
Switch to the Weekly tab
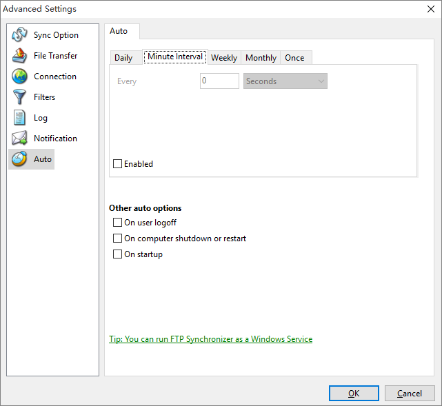coord(224,58)
